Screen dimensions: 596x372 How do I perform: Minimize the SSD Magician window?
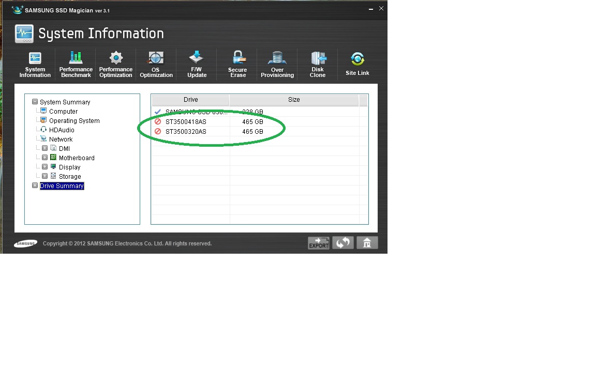(370, 9)
